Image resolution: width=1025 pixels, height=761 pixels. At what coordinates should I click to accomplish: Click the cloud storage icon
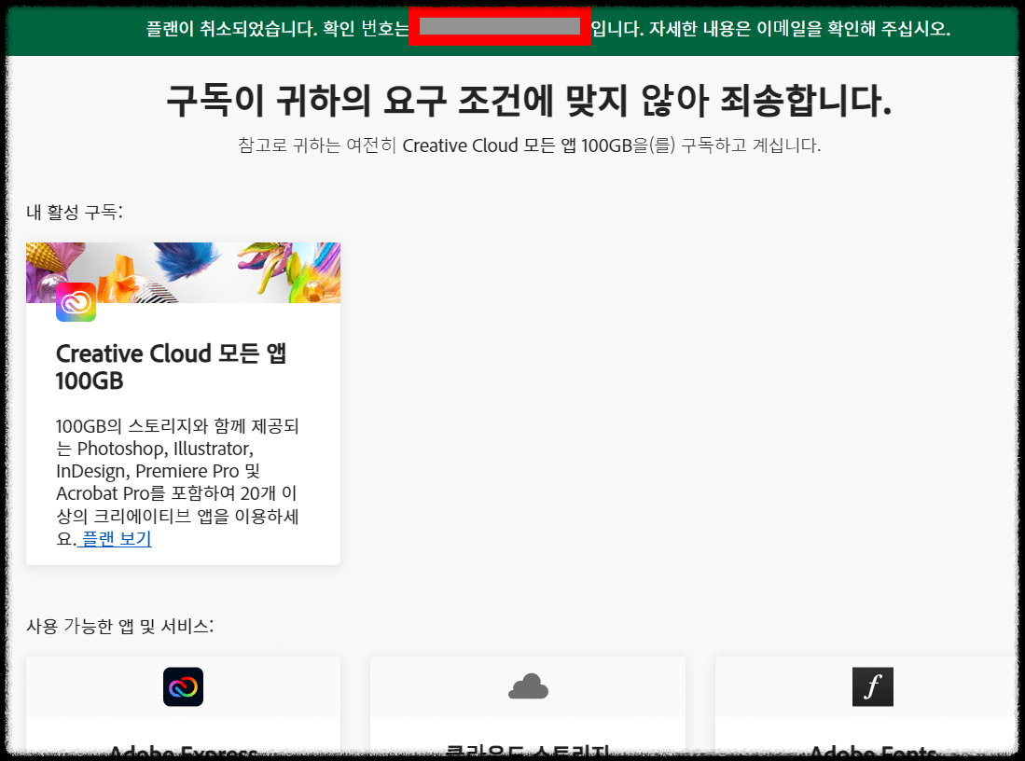pyautogui.click(x=528, y=686)
